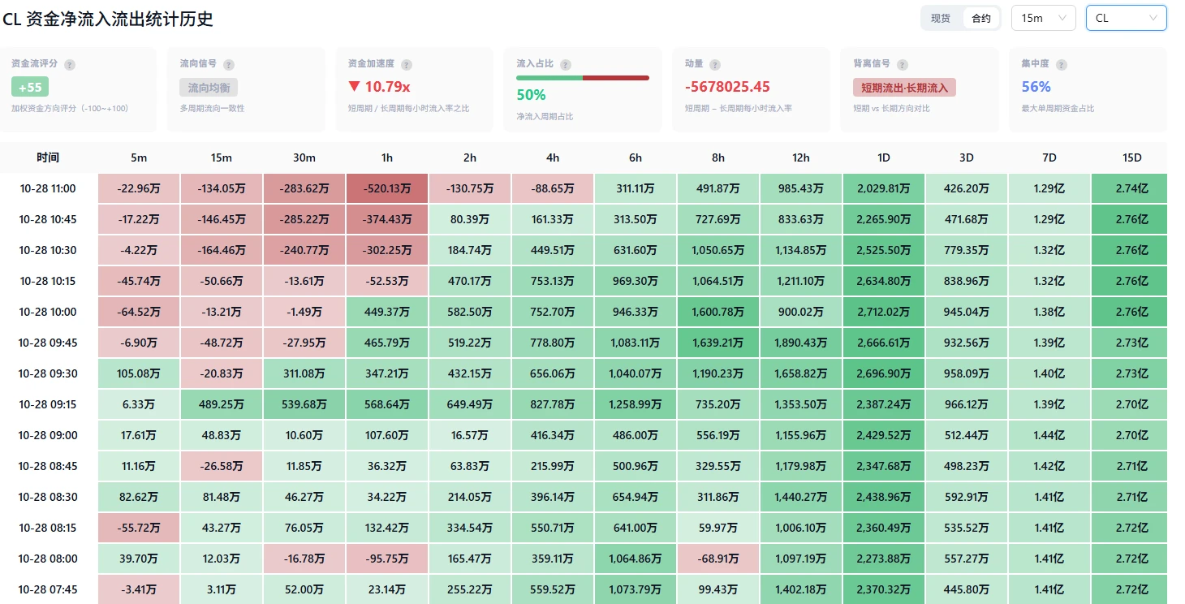Viewport: 1185px width, 604px height.
Task: Click the 流向均衡 signal badge
Action: [209, 87]
